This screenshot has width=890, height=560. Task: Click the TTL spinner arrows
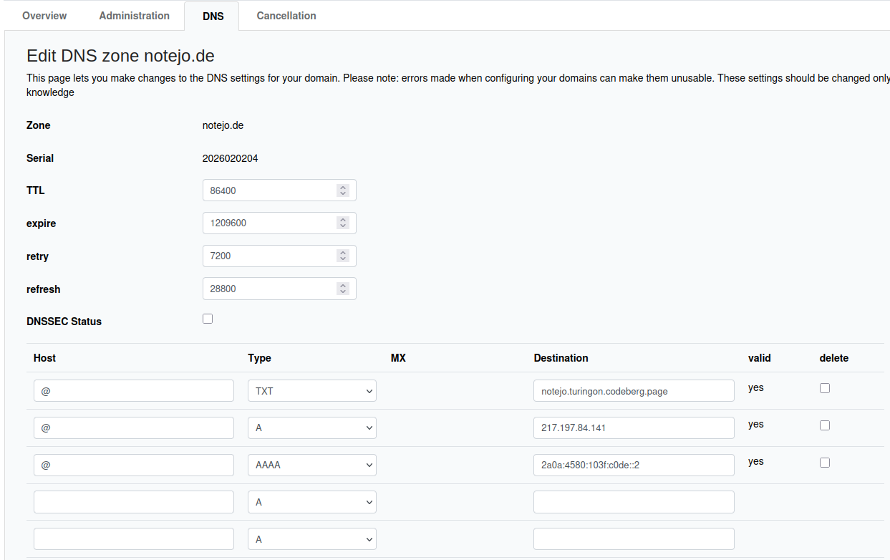[x=343, y=190]
